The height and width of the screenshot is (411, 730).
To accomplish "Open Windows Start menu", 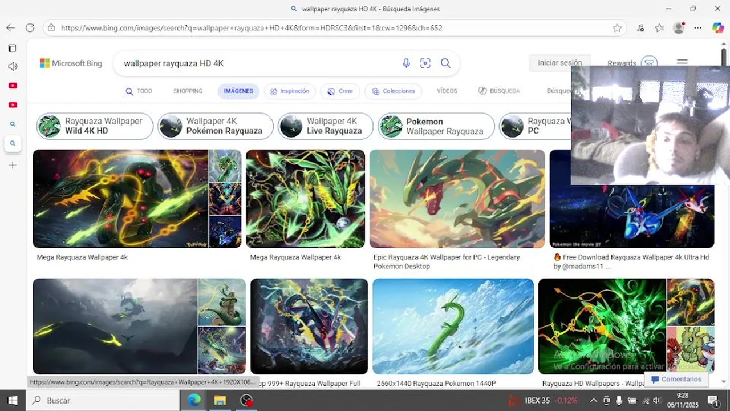I will pyautogui.click(x=13, y=400).
